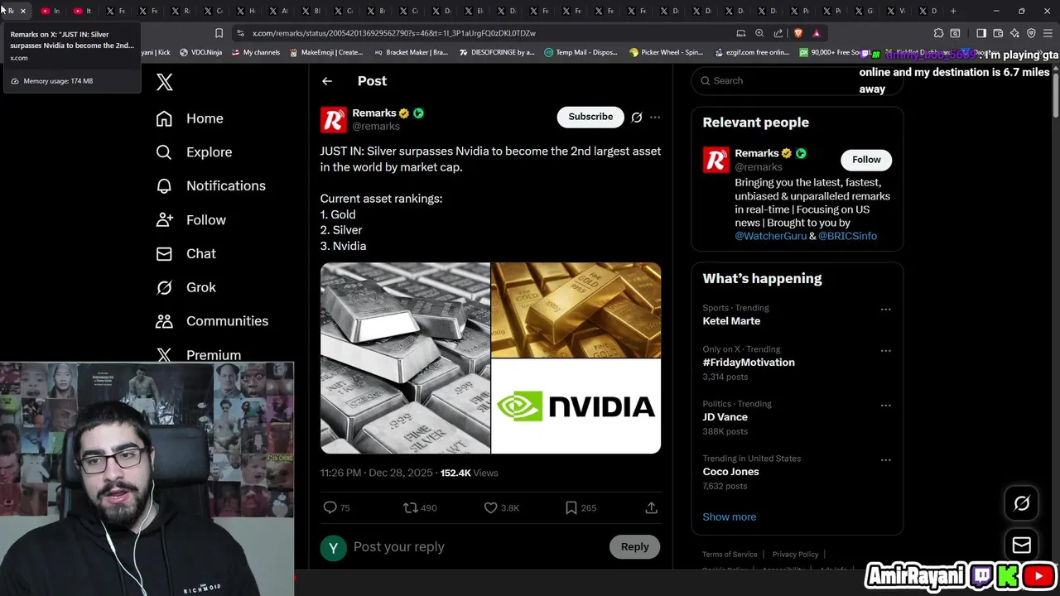
Task: Open the Picker Wheel bookmark
Action: click(x=666, y=52)
